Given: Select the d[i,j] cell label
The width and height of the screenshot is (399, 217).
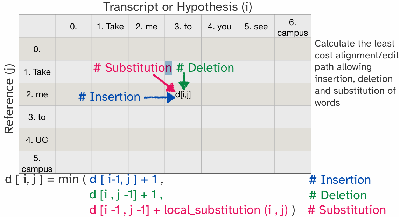Looking at the screenshot, I should click(183, 95).
